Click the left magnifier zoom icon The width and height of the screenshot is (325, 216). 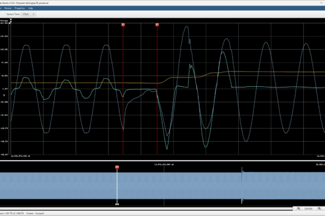[298, 209]
